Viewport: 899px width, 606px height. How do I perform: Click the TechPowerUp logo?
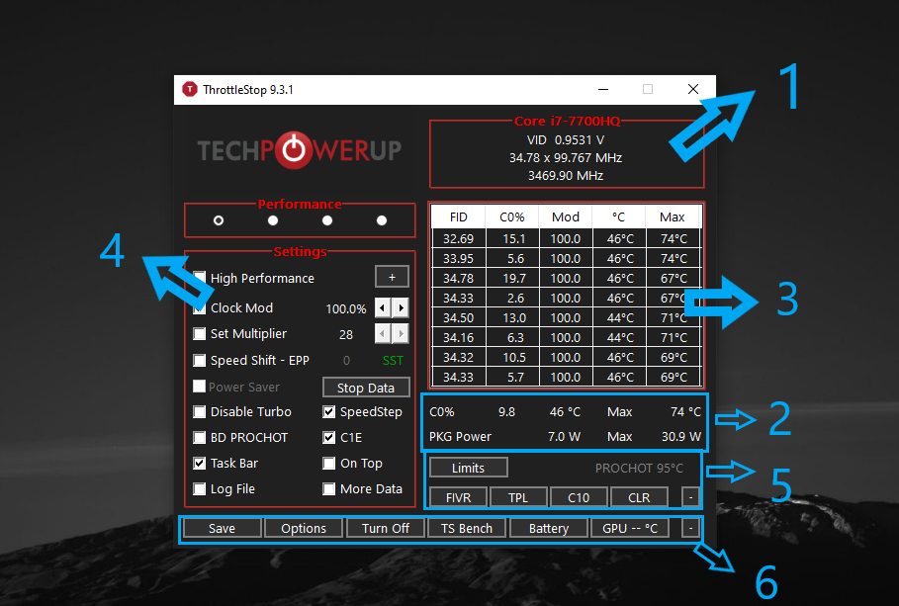[299, 150]
